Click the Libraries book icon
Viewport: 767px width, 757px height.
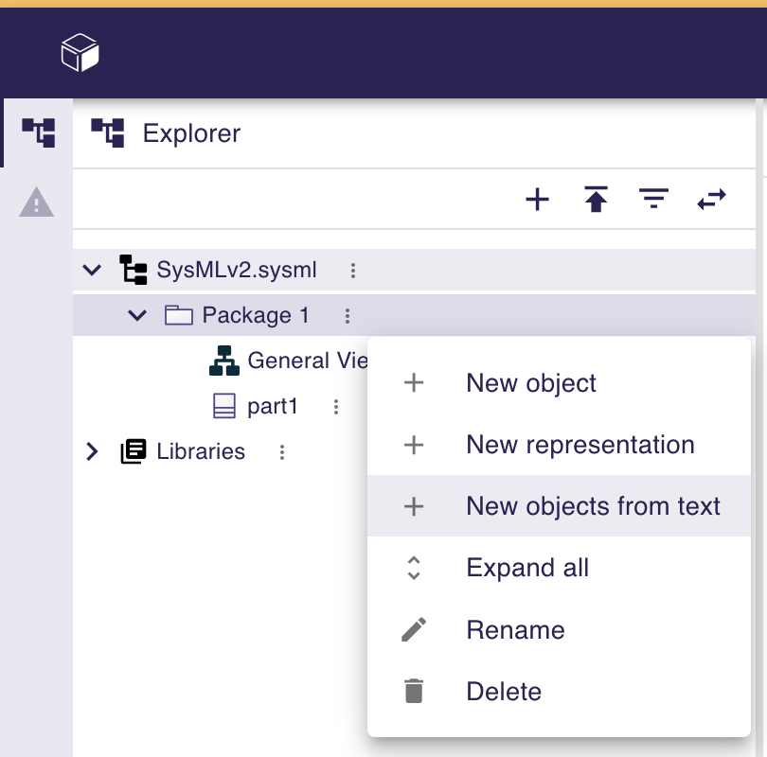pos(131,451)
